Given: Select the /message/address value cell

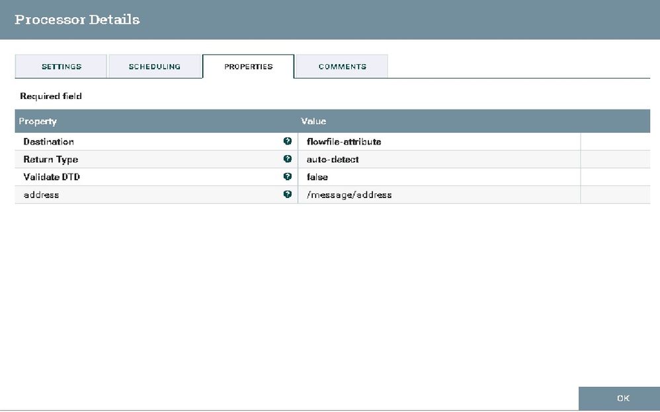Looking at the screenshot, I should 439,195.
